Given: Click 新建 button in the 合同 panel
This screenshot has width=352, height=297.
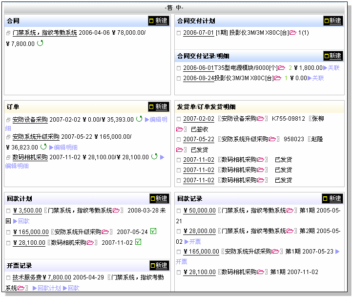Looking at the screenshot, I should 158,21.
